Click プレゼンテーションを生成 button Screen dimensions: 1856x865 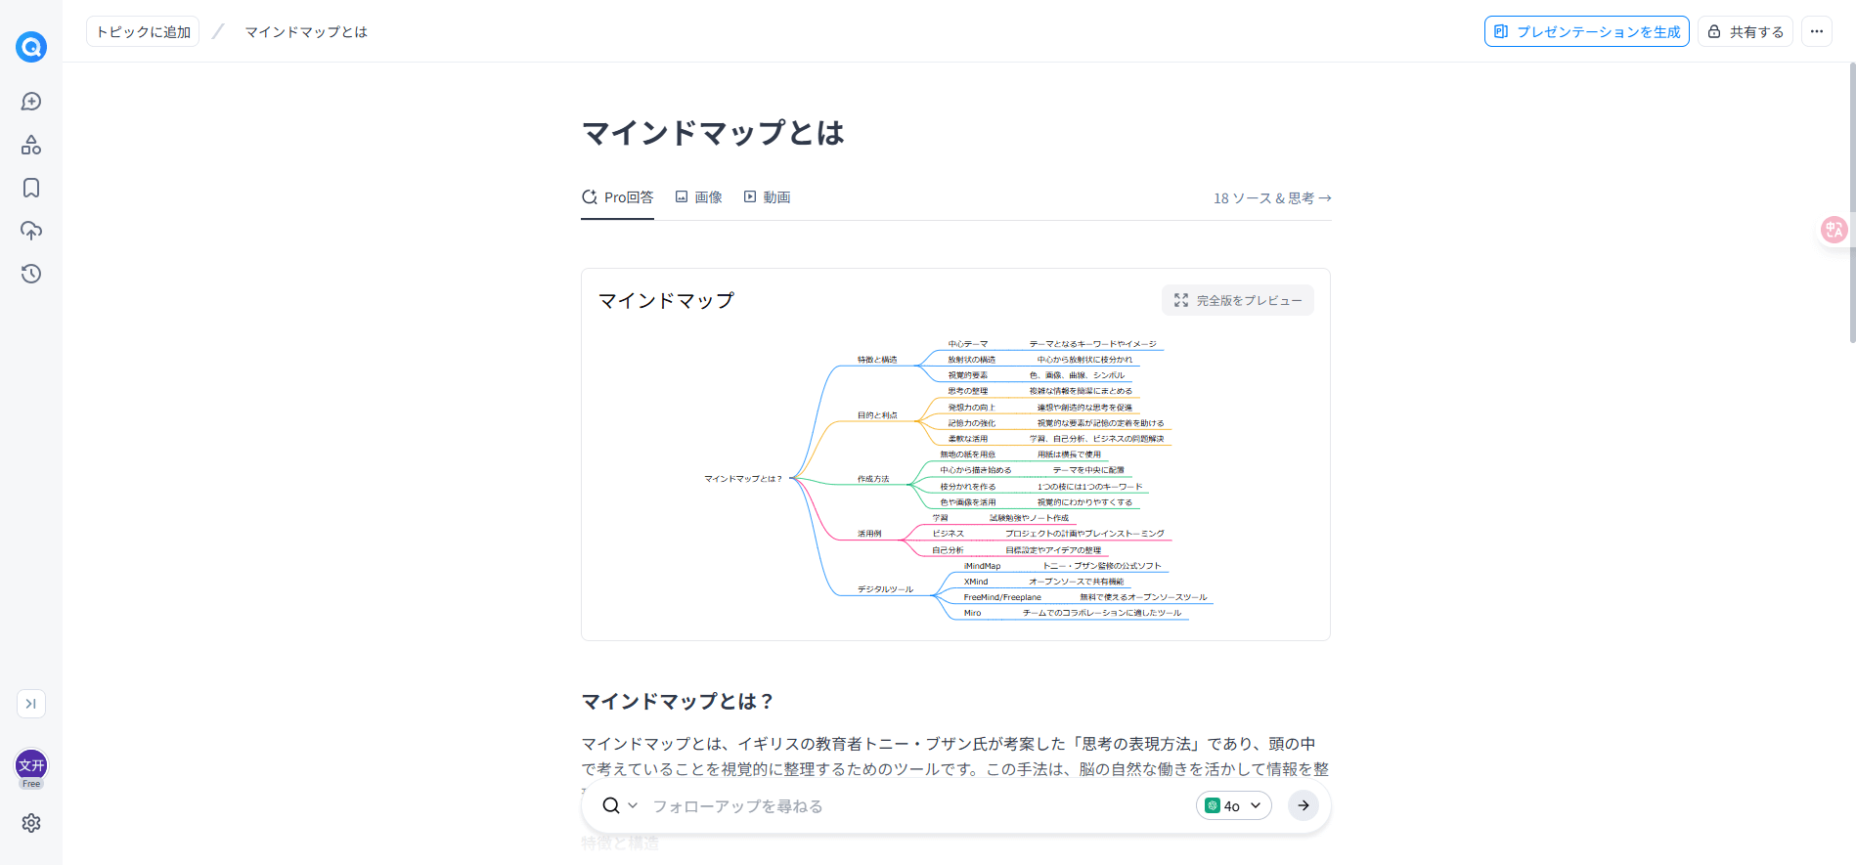point(1586,31)
